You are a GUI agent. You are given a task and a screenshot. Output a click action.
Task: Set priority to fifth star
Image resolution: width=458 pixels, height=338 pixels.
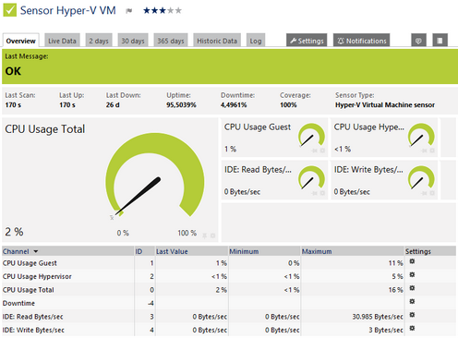coord(178,11)
